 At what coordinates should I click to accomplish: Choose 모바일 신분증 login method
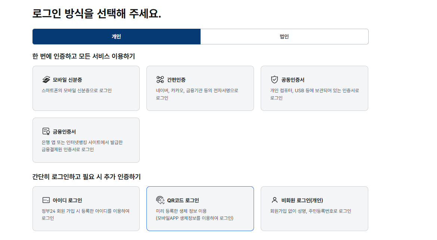pyautogui.click(x=86, y=88)
